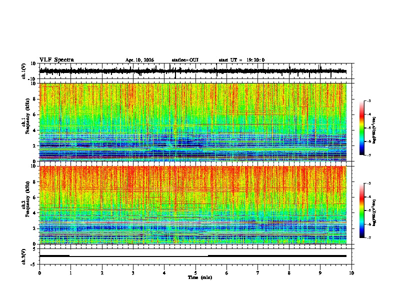
Task: Click the '8' tick on ch.1 frequency axis
Action: point(35,99)
